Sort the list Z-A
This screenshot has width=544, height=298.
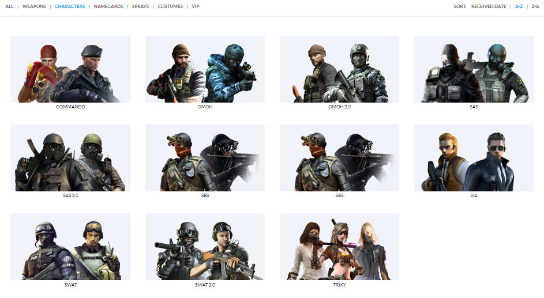pos(535,6)
